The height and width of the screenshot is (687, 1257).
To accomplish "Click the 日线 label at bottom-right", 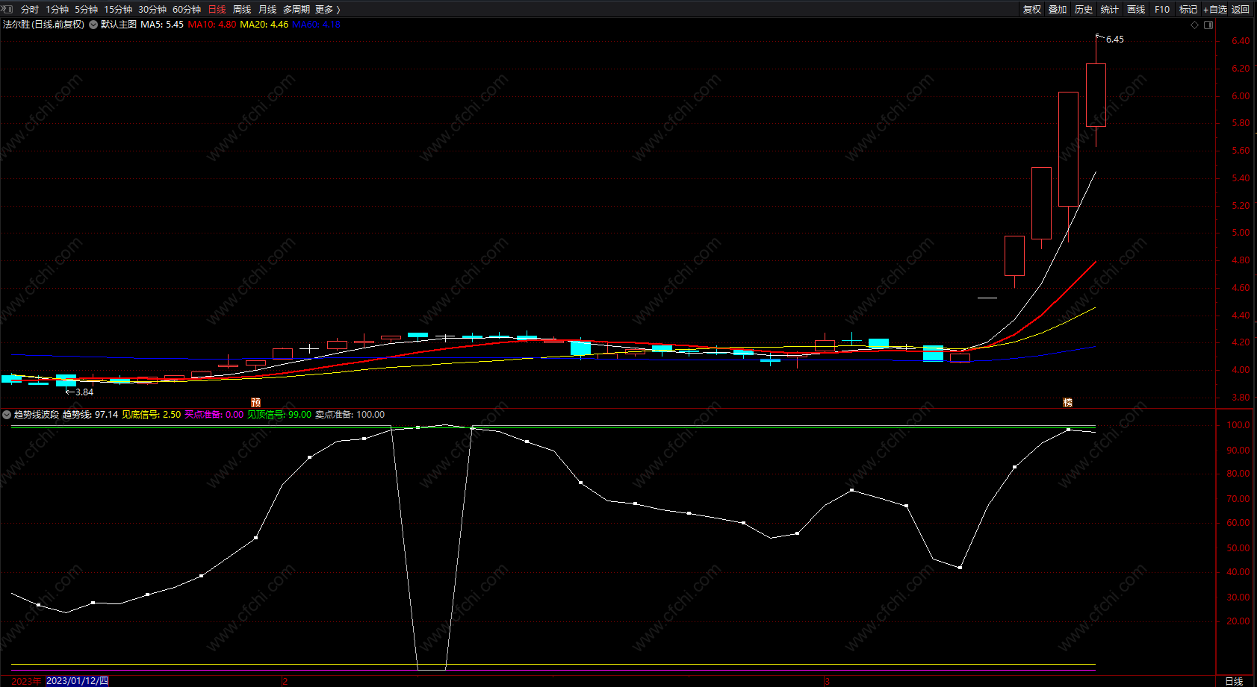I will tap(1234, 681).
